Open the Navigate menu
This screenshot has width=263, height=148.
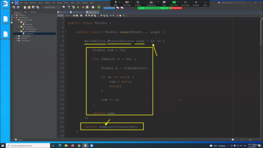pos(33,3)
